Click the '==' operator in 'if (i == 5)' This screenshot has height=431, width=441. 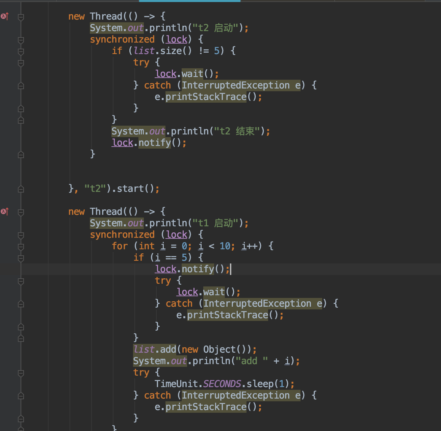(x=171, y=257)
